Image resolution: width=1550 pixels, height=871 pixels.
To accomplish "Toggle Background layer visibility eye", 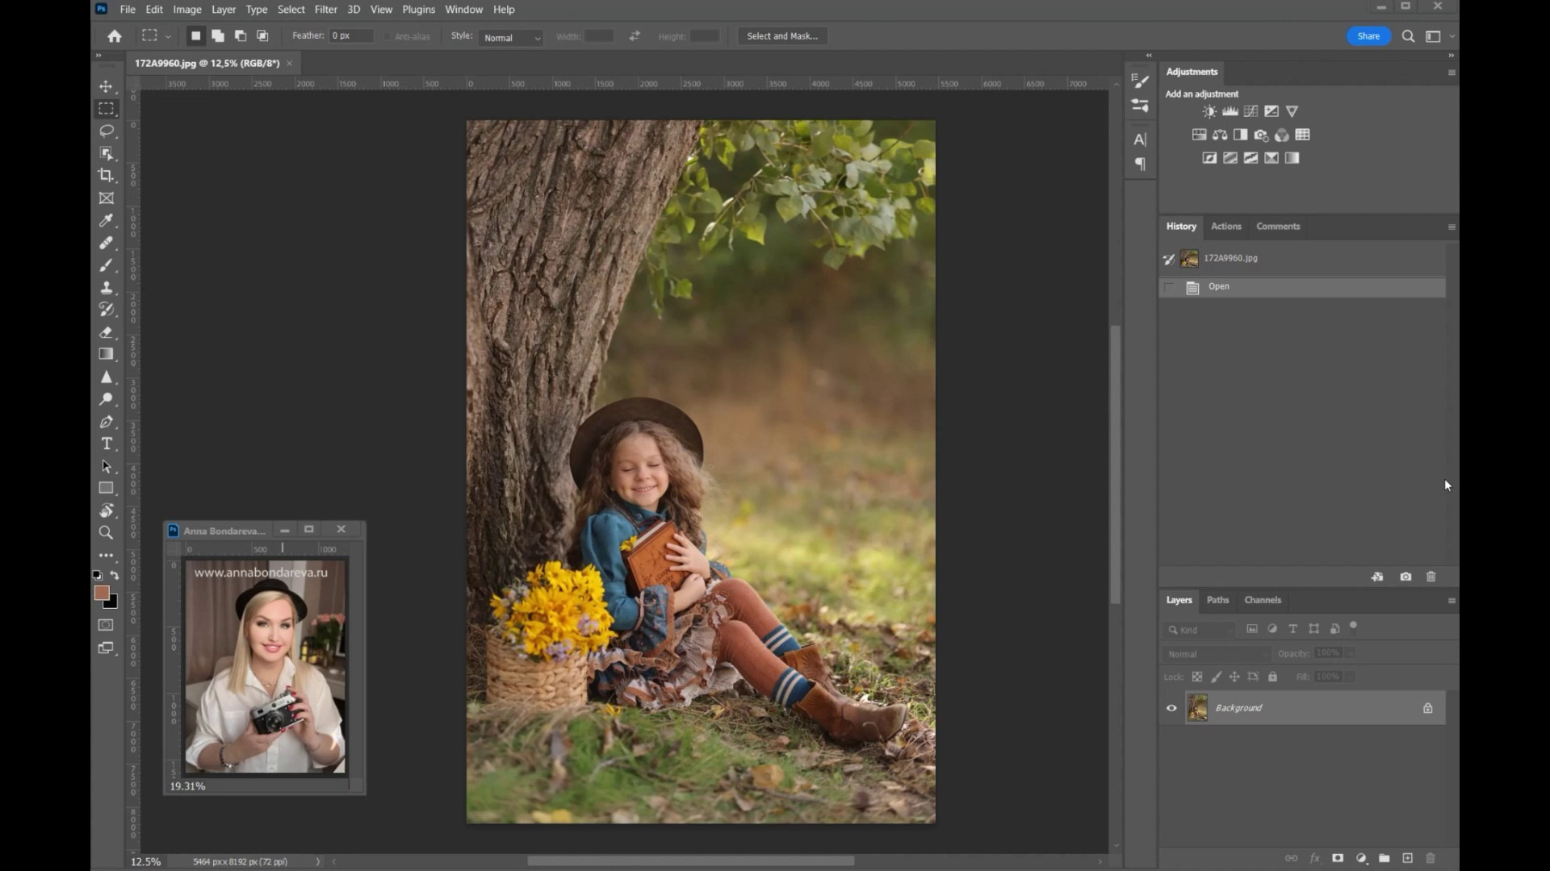I will click(1171, 708).
